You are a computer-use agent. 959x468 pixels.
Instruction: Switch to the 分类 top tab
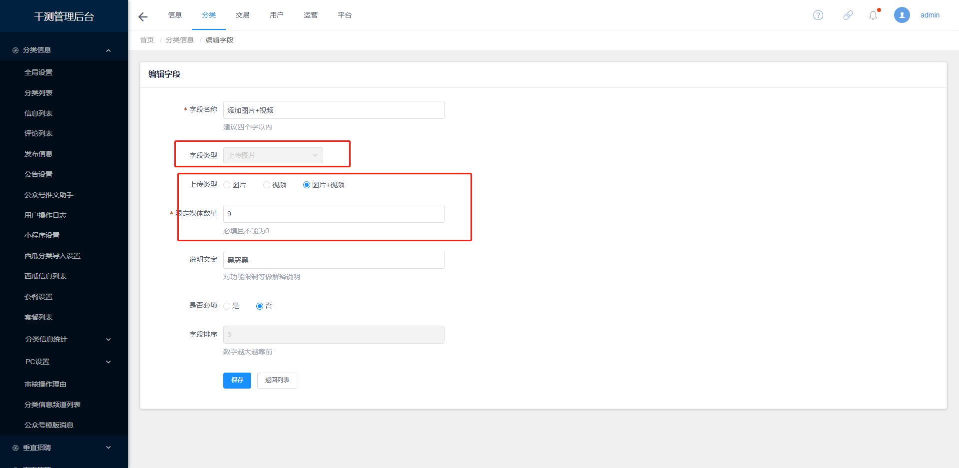point(209,15)
